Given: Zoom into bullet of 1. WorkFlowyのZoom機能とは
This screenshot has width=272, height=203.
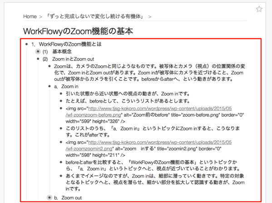Looking at the screenshot, I should [x=26, y=44].
